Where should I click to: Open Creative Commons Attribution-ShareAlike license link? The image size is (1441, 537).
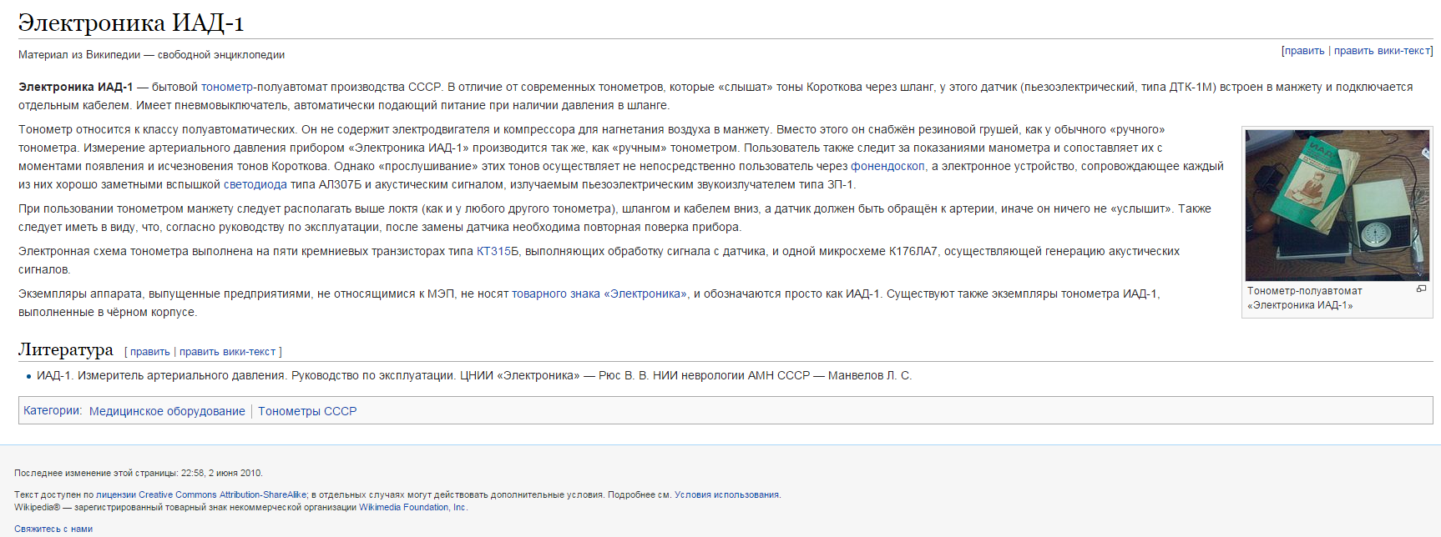pyautogui.click(x=223, y=494)
